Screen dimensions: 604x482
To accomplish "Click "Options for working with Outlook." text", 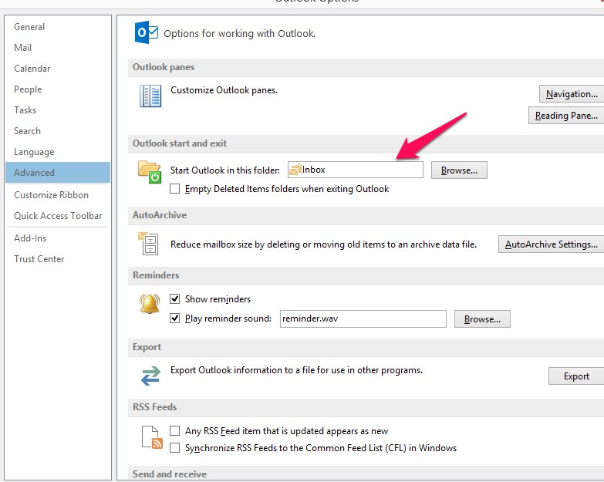I will point(239,34).
